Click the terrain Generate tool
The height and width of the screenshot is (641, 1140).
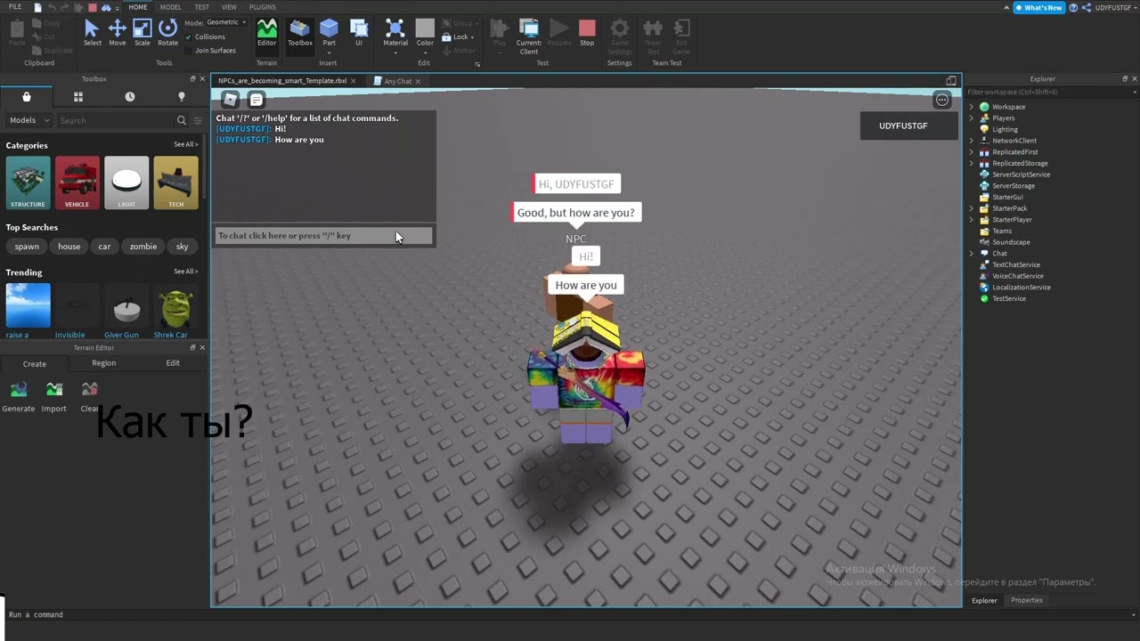[19, 396]
